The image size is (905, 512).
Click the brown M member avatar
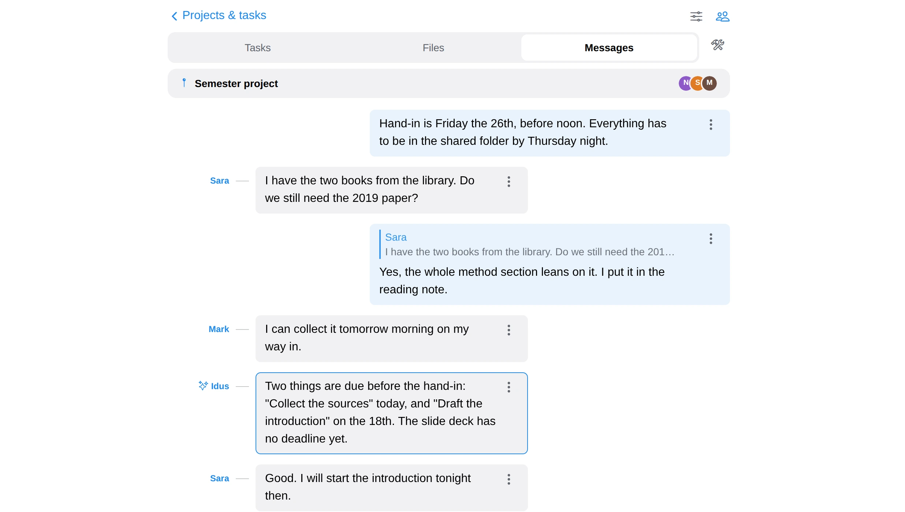click(x=710, y=83)
